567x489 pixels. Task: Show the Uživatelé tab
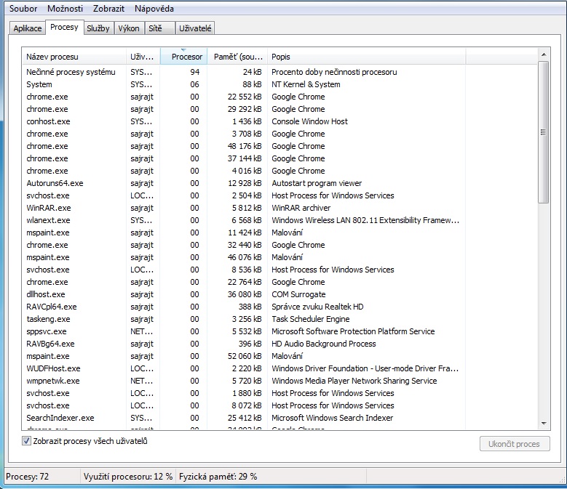195,28
